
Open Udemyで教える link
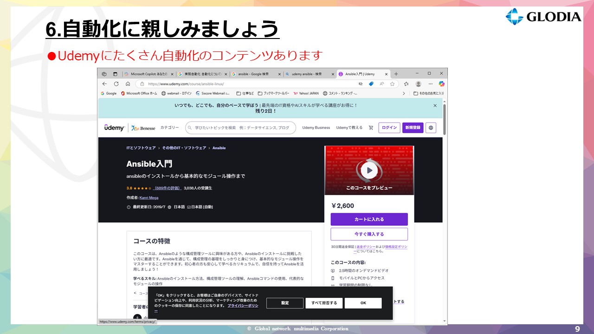[x=349, y=128]
